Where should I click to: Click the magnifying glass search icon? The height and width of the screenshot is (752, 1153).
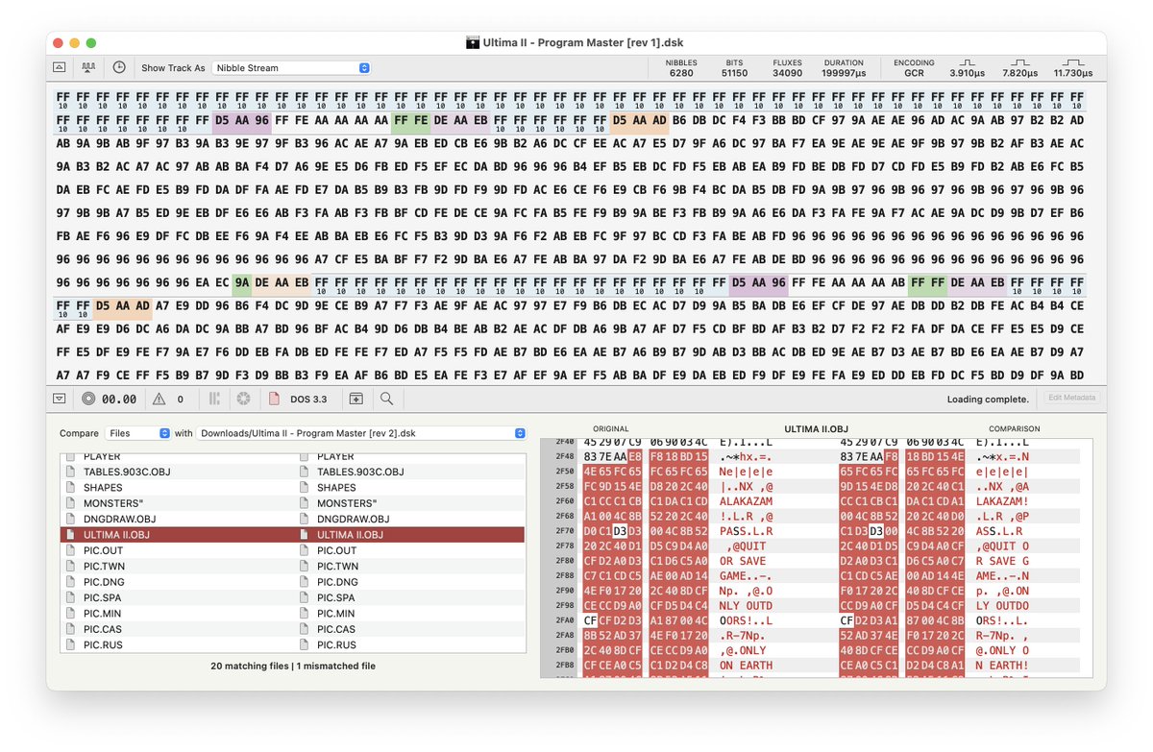(x=386, y=399)
